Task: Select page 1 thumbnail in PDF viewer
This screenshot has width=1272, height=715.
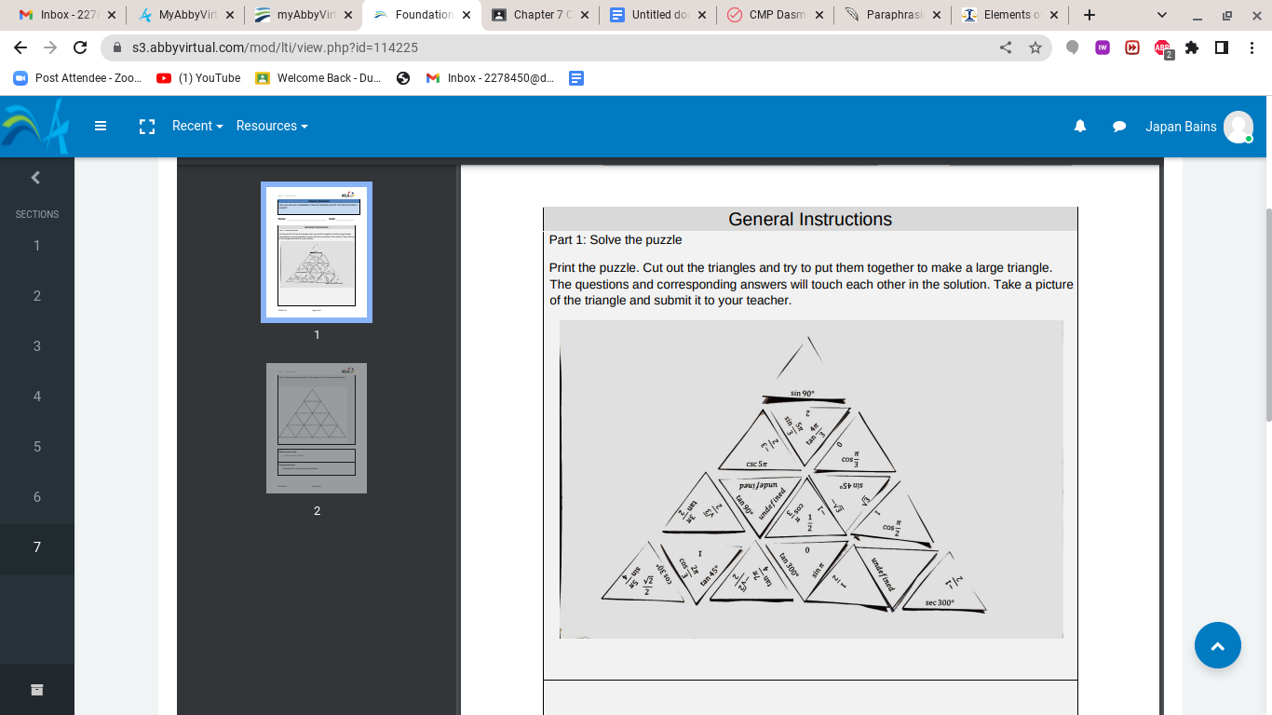Action: (317, 252)
